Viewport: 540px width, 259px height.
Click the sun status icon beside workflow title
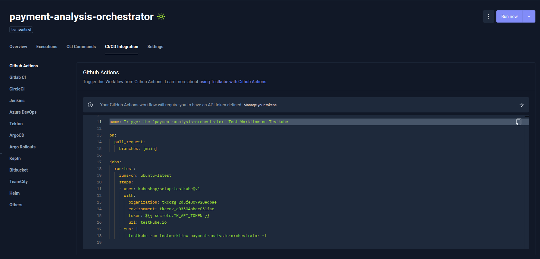tap(161, 16)
